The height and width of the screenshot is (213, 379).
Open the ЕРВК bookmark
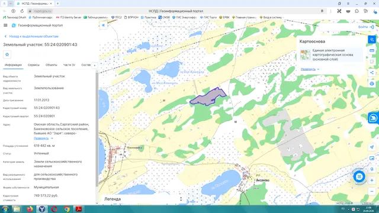pos(224,17)
